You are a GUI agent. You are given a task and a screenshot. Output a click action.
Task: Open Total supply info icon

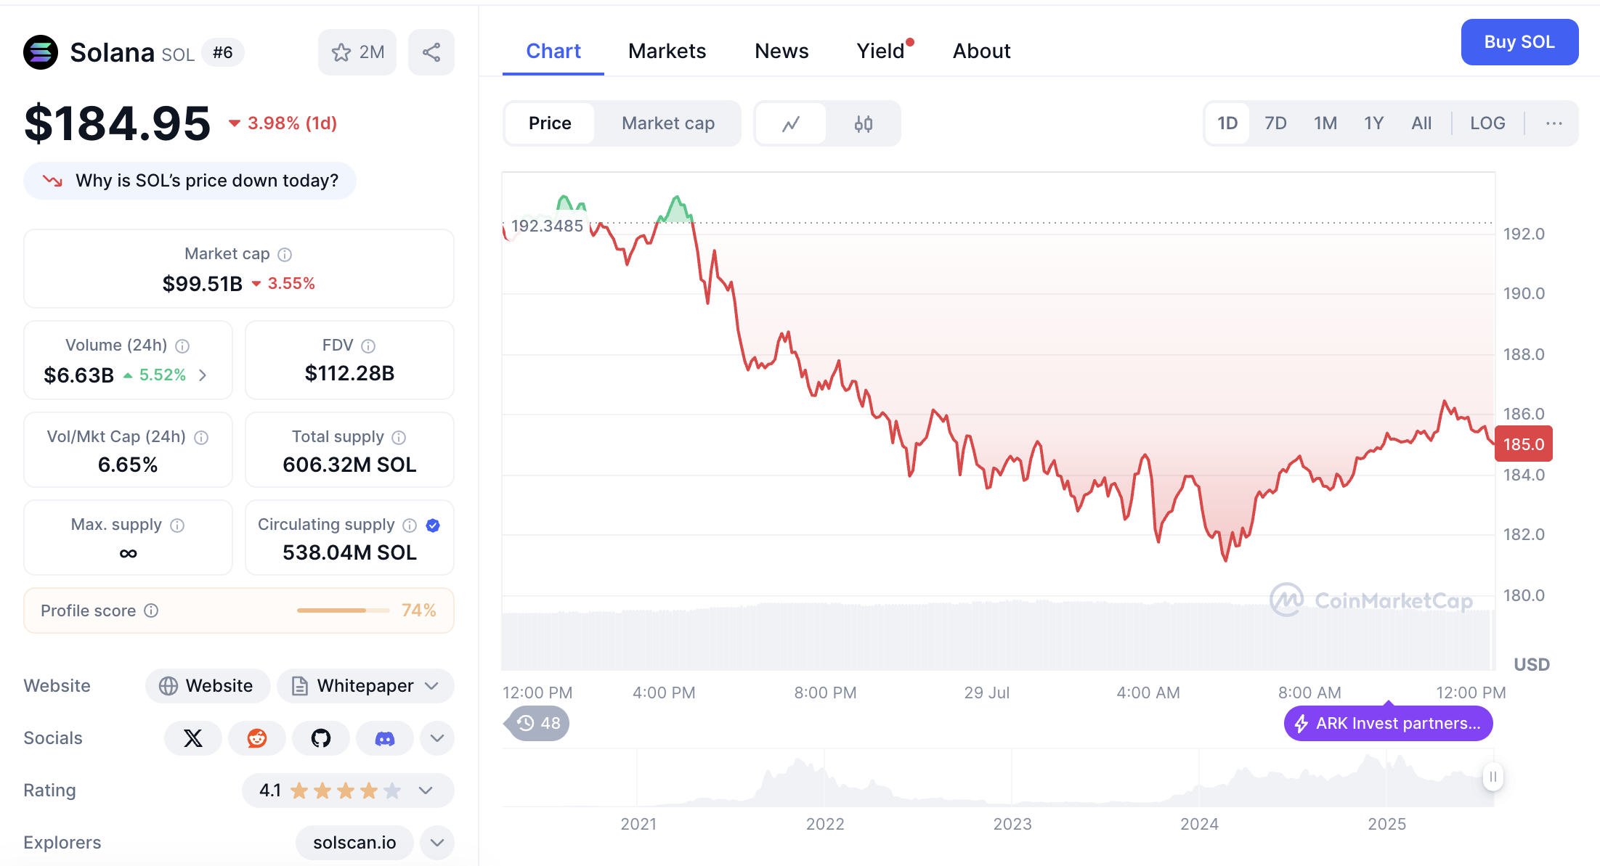(399, 438)
